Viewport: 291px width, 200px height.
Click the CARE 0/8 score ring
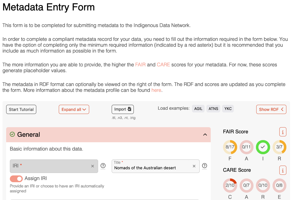coord(279,185)
